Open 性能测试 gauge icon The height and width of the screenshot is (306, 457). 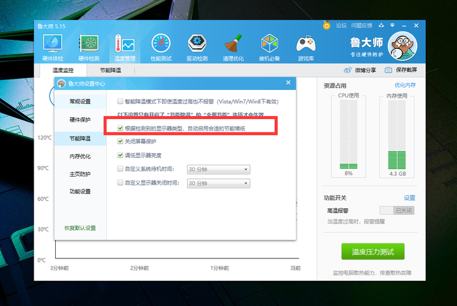(161, 43)
